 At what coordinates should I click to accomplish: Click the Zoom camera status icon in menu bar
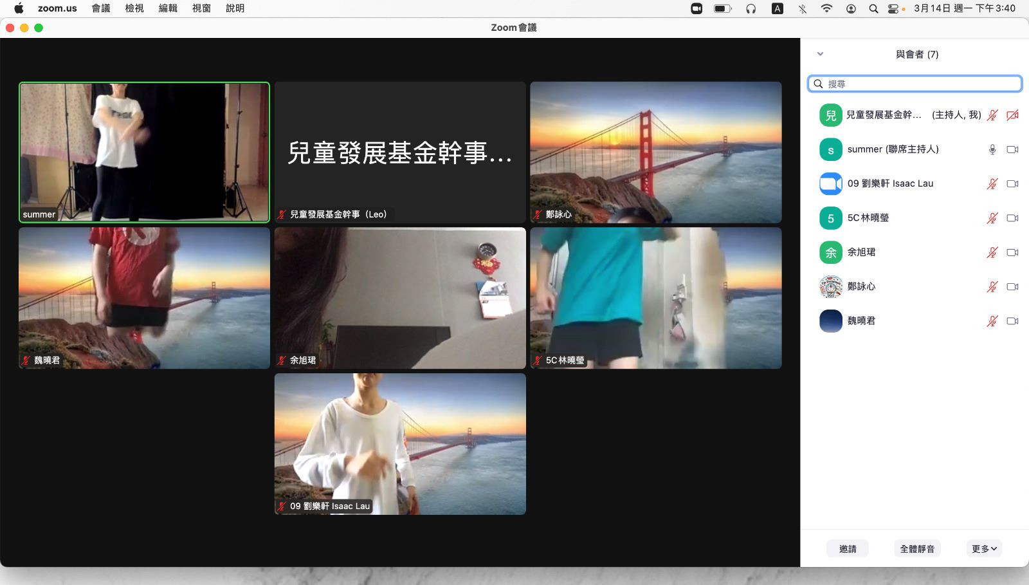pyautogui.click(x=697, y=8)
